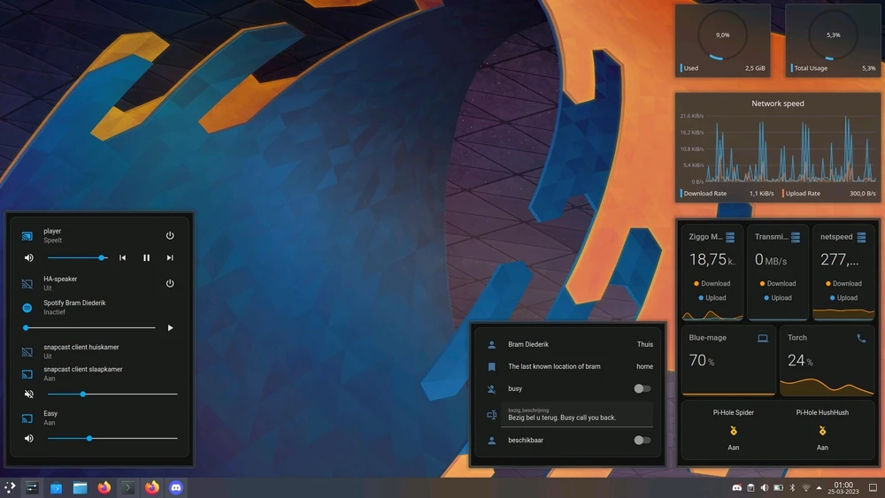Power off the player media device
Viewport: 885px width, 498px height.
coord(170,236)
